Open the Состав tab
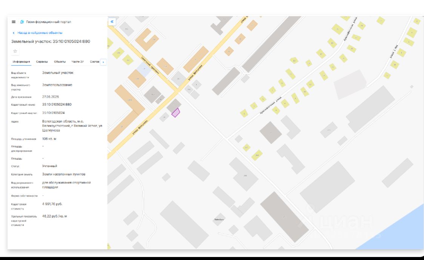 [x=95, y=62]
